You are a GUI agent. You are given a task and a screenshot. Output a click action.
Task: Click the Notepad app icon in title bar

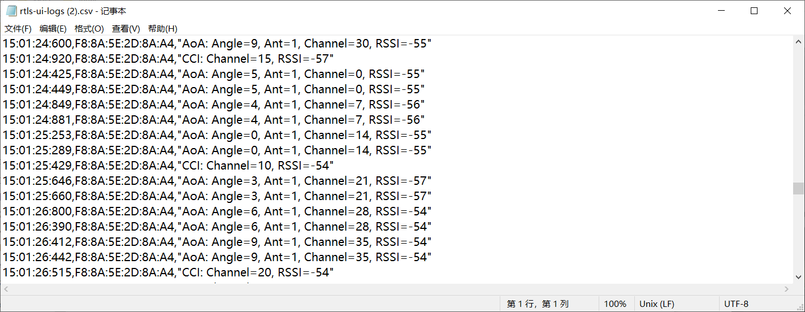11,11
